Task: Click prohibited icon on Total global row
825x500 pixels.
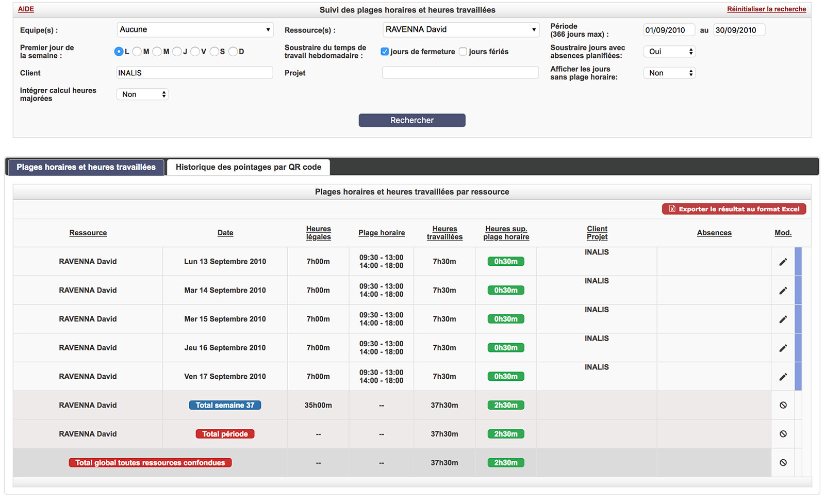Action: click(783, 463)
